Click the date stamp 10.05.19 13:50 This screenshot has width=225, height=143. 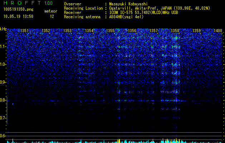coord(18,16)
